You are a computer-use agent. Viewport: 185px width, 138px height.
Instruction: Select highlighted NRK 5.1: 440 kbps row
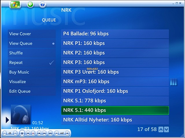(115, 110)
